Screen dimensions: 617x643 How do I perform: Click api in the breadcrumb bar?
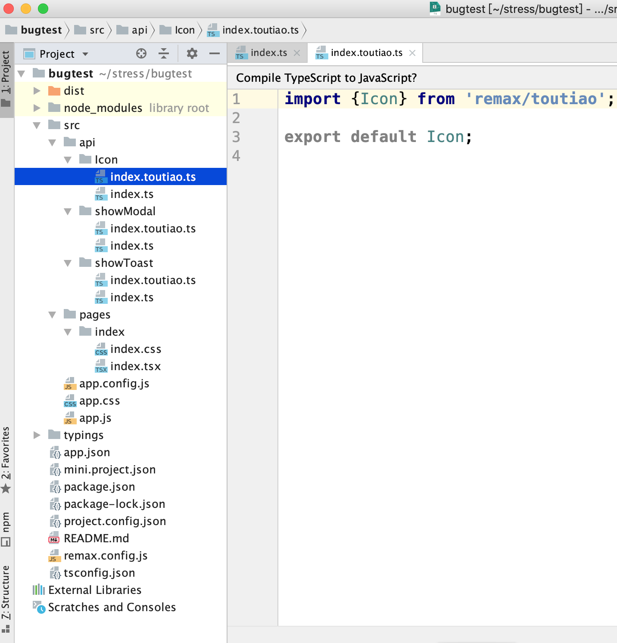[x=132, y=30]
